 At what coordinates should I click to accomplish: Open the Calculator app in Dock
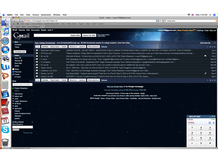coord(5,85)
